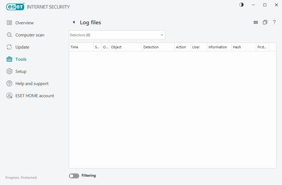Sort entries by the Detection column header
Screen dimensions: 282x185
pyautogui.click(x=158, y=47)
